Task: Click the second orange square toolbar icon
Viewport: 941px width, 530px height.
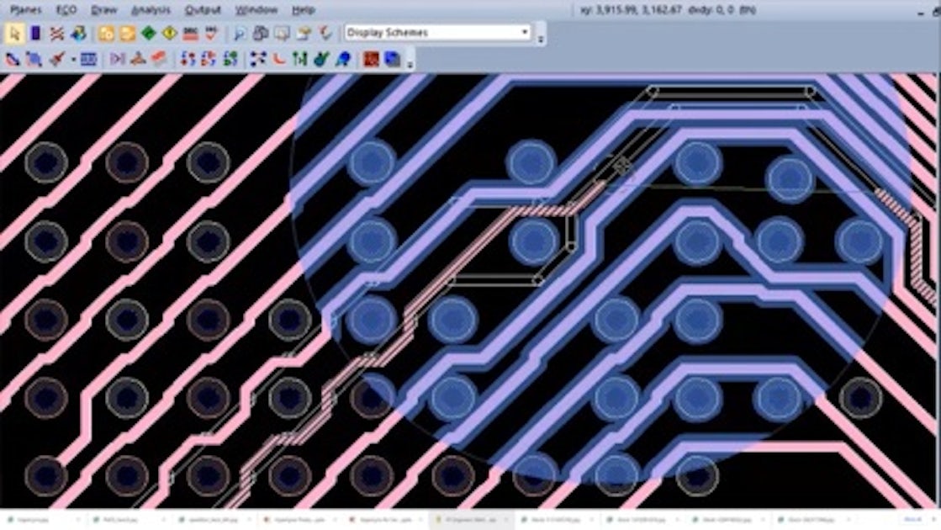Action: click(127, 33)
